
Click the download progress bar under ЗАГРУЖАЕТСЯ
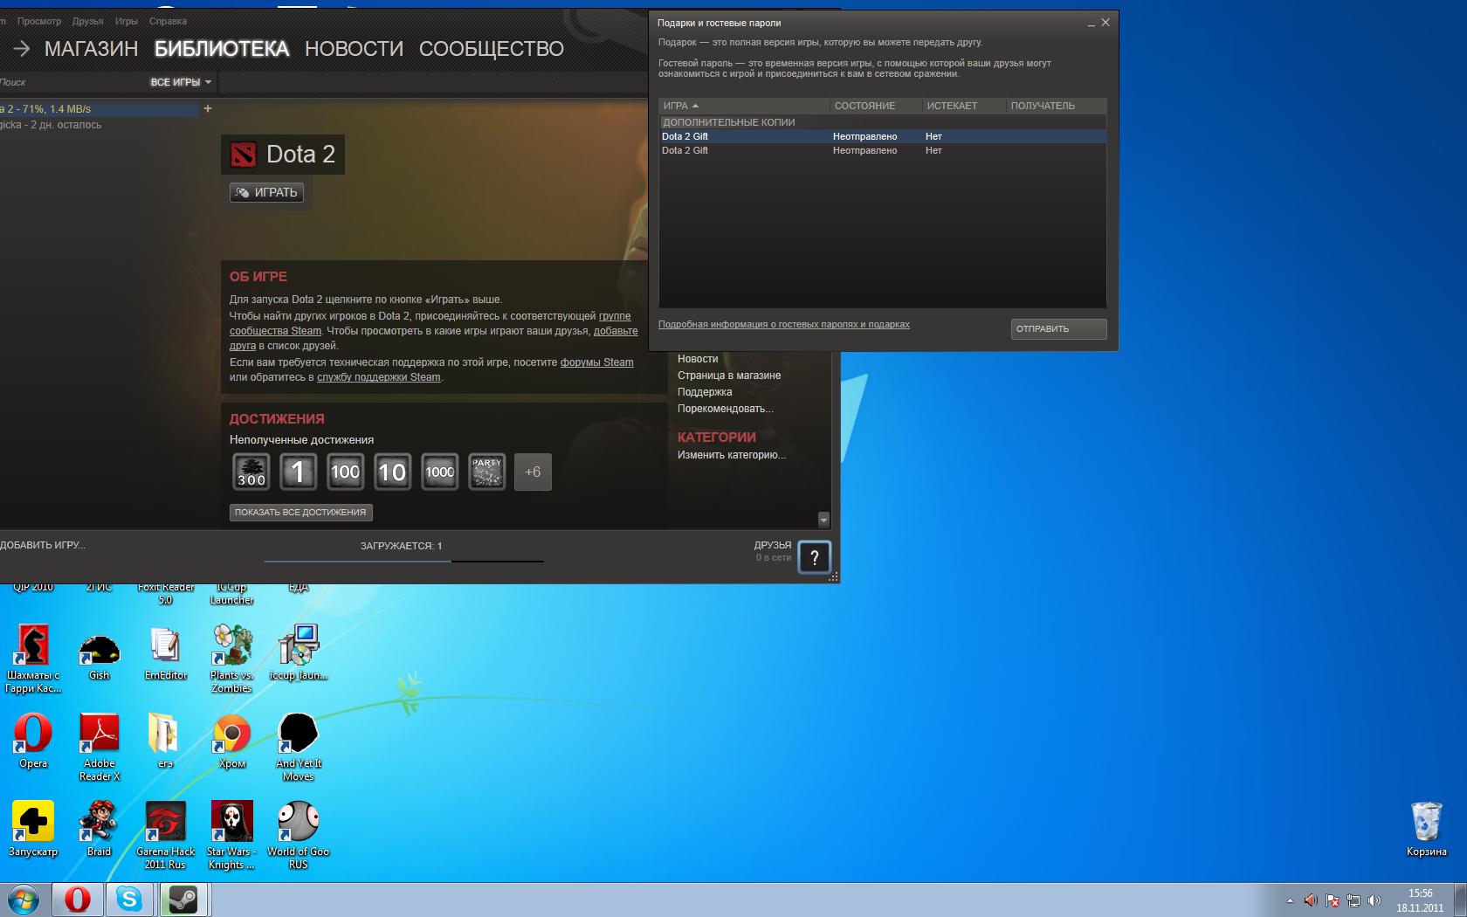[x=403, y=561]
